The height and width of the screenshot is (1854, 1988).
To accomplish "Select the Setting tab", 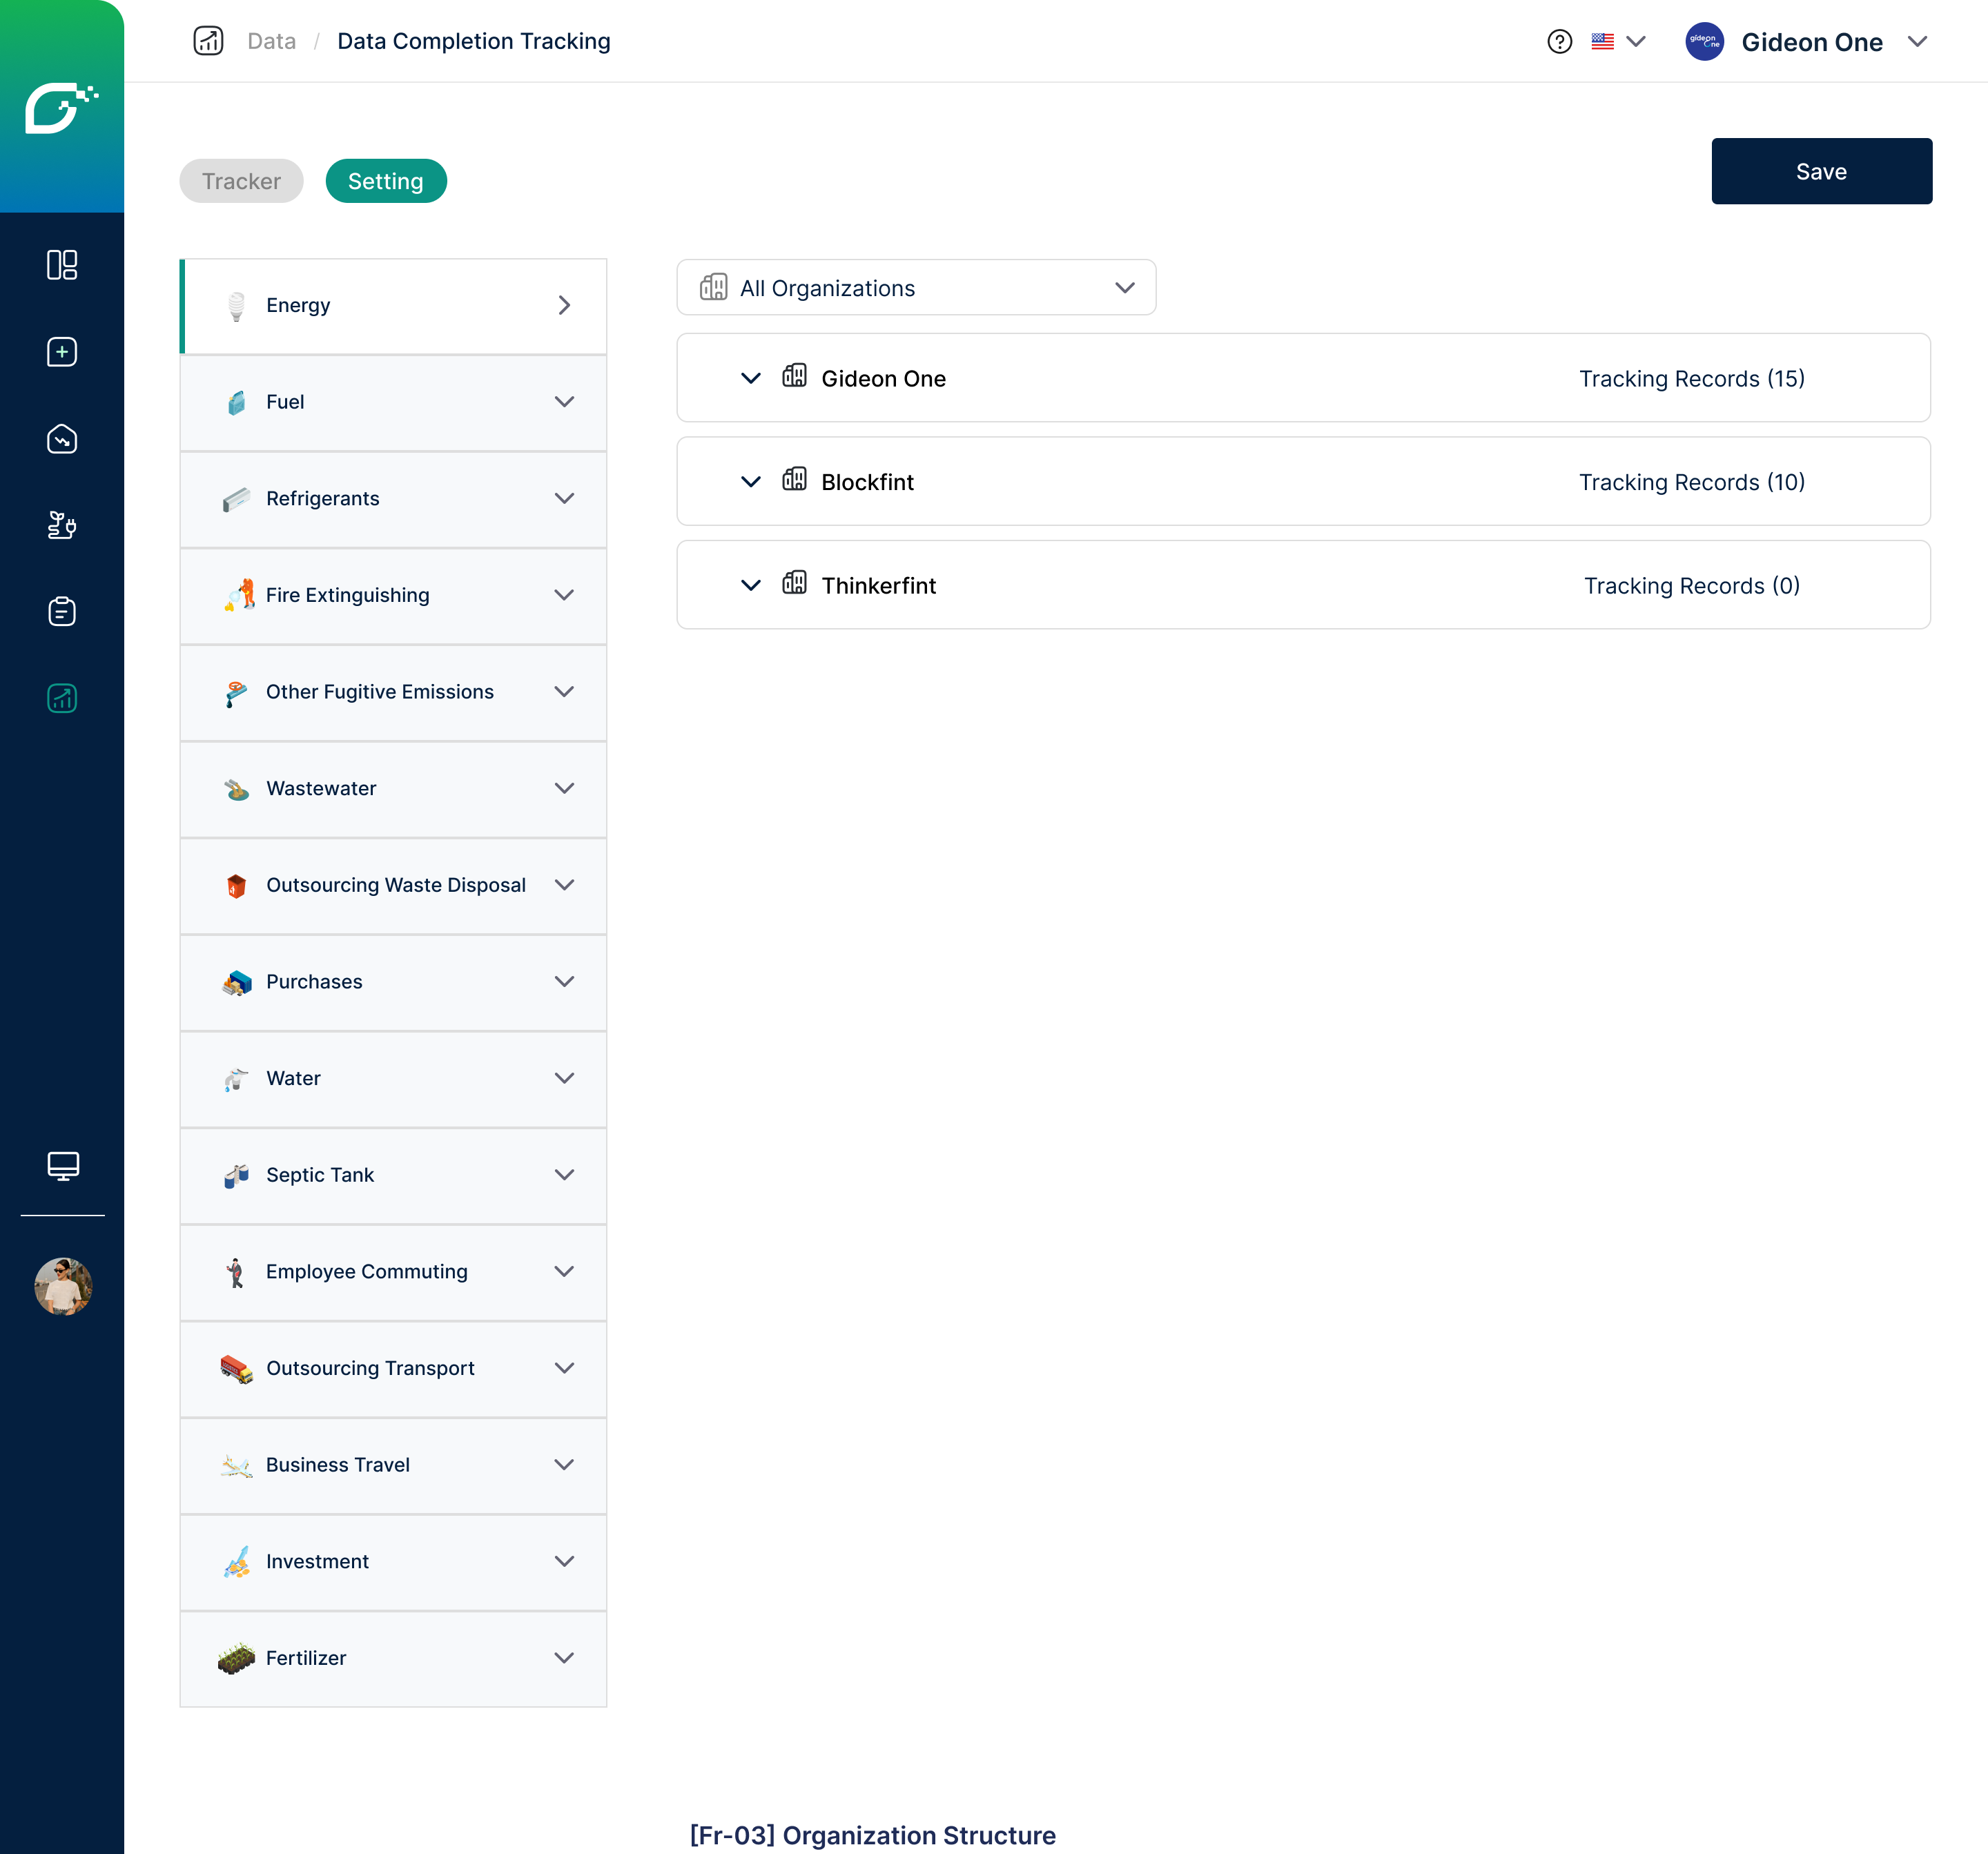I will click(x=385, y=181).
